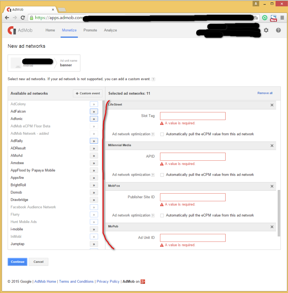The image size is (288, 293).
Task: Click the Custom event button
Action: (x=88, y=93)
